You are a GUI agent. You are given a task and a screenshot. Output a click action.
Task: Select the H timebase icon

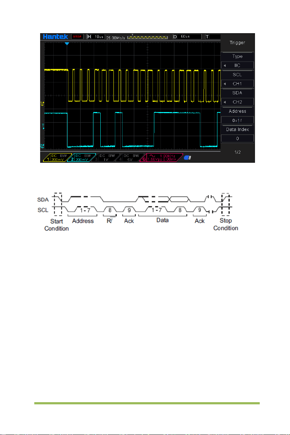89,36
